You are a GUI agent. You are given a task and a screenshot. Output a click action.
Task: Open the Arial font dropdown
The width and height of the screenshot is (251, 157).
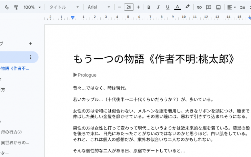99,7
